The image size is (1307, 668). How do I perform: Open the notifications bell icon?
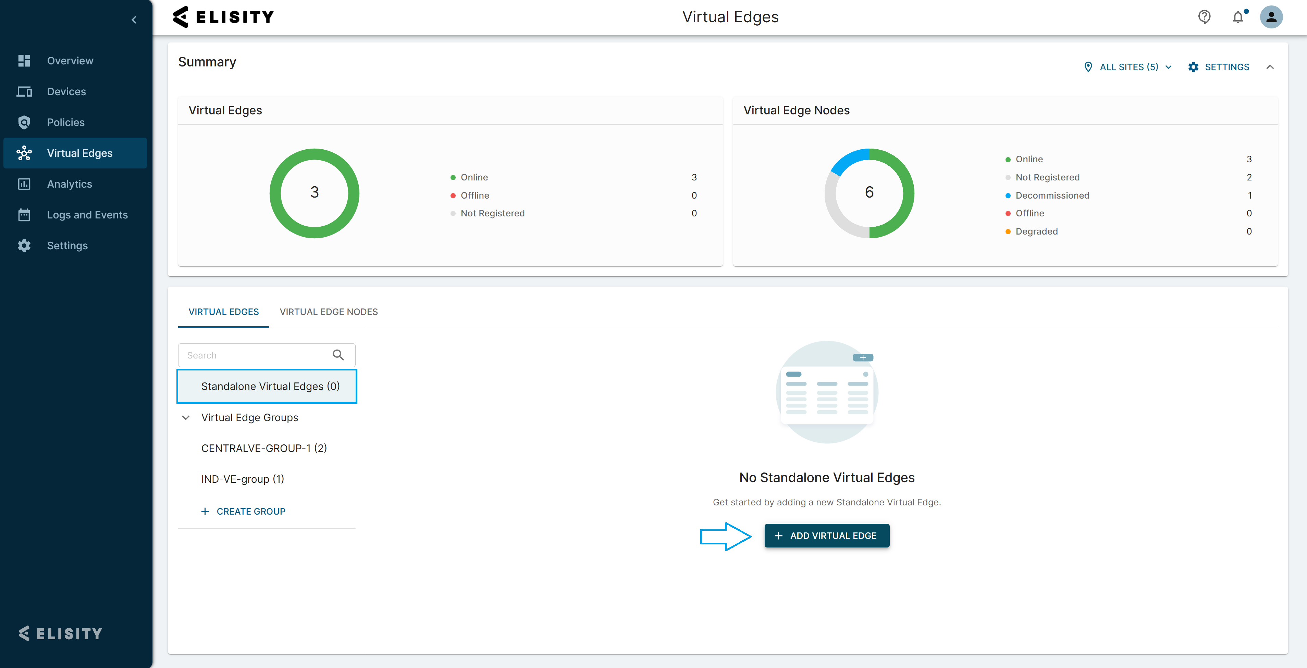click(1237, 17)
